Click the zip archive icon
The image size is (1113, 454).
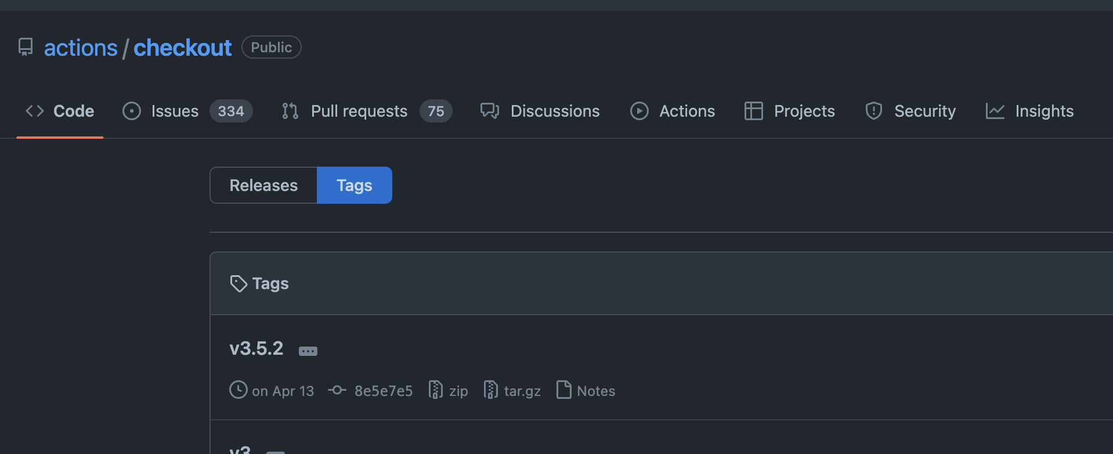[x=435, y=390]
